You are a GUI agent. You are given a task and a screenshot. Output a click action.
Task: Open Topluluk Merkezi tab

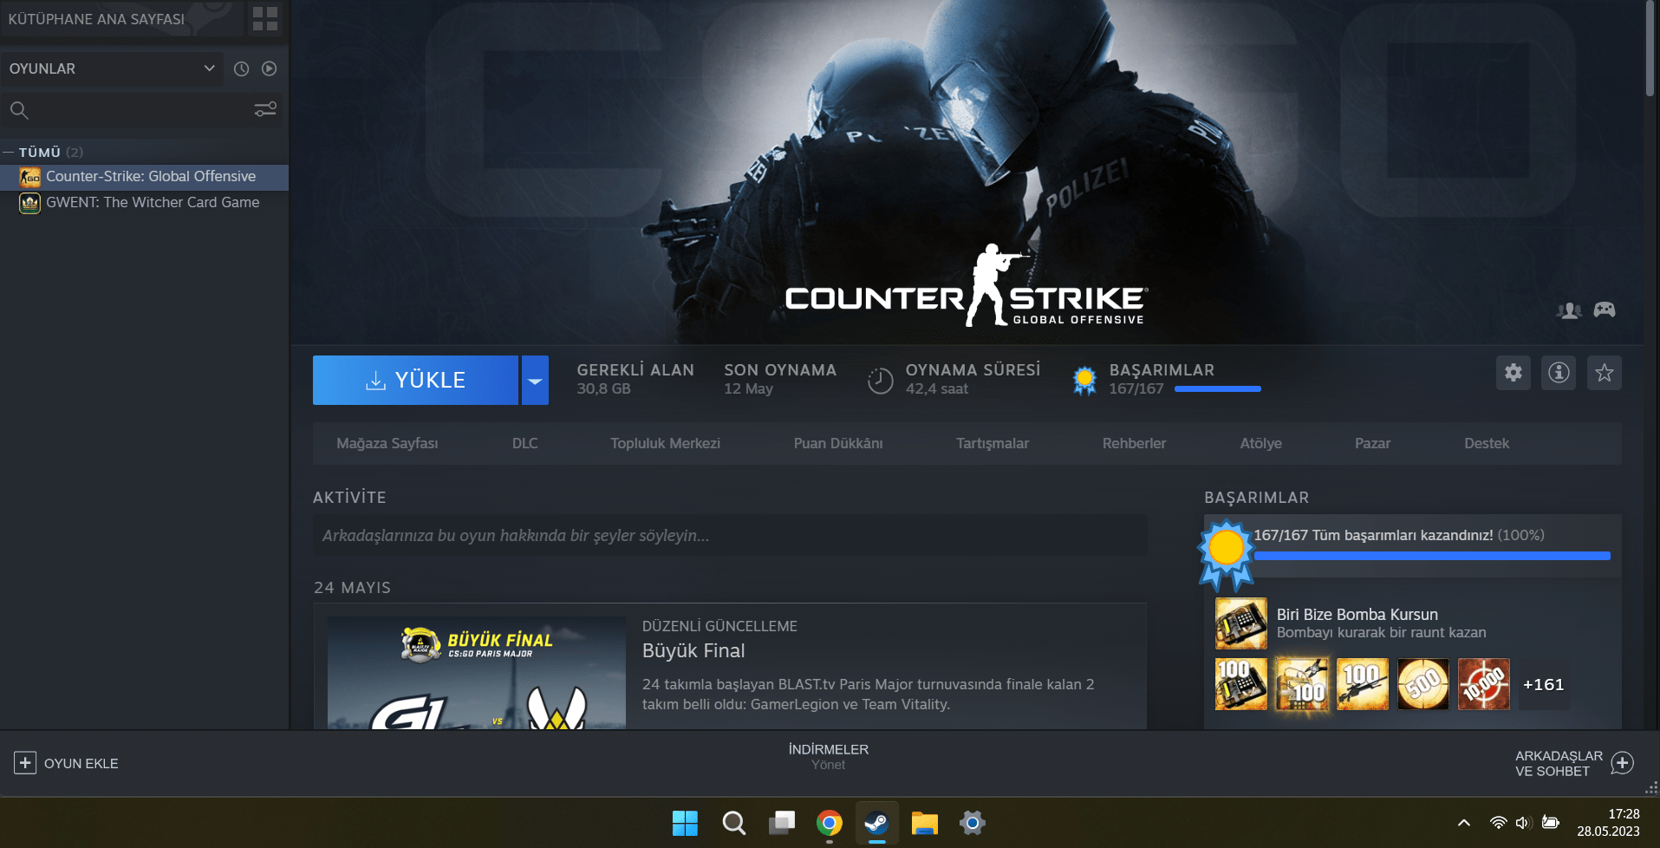[x=665, y=443]
